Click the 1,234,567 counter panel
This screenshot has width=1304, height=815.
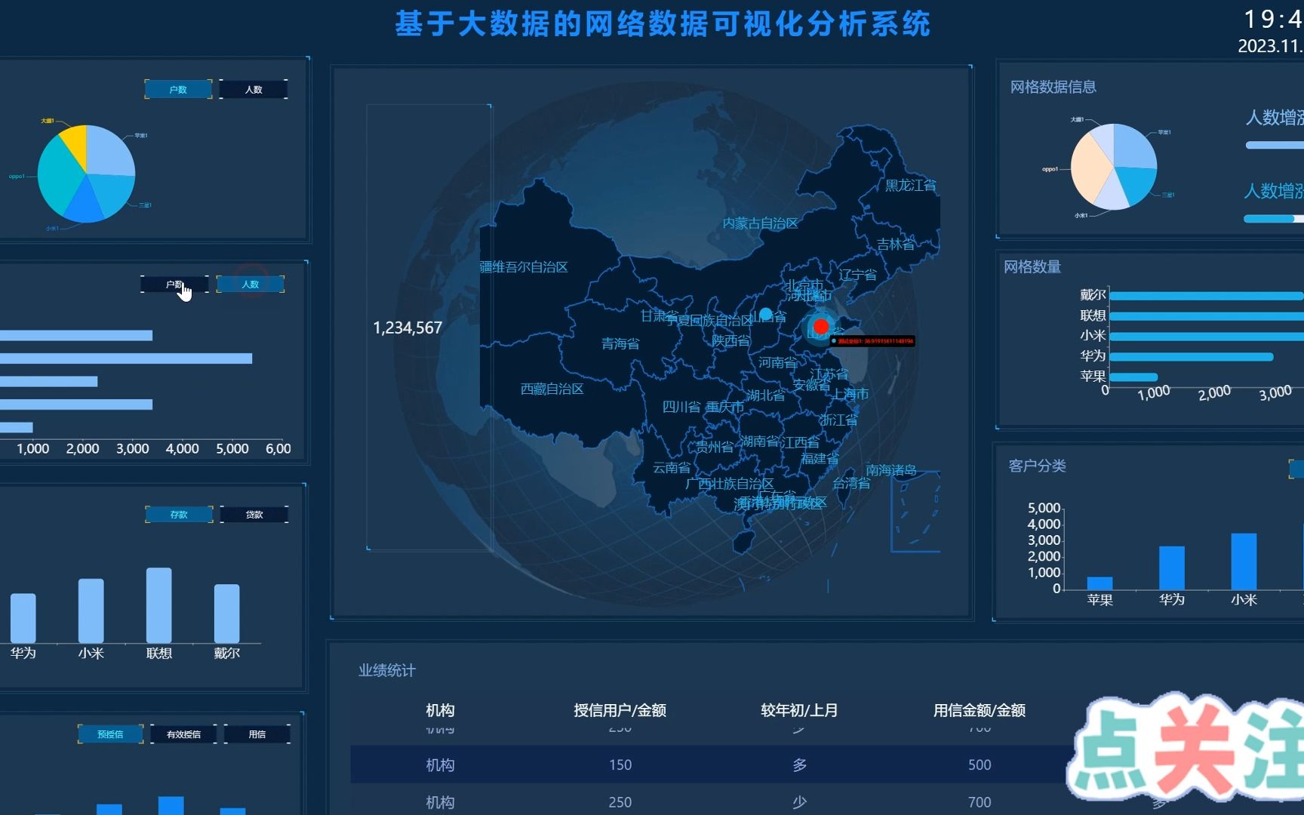[407, 328]
